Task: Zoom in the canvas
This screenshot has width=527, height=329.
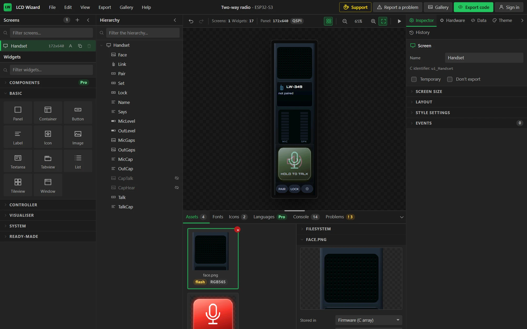Action: [x=373, y=21]
